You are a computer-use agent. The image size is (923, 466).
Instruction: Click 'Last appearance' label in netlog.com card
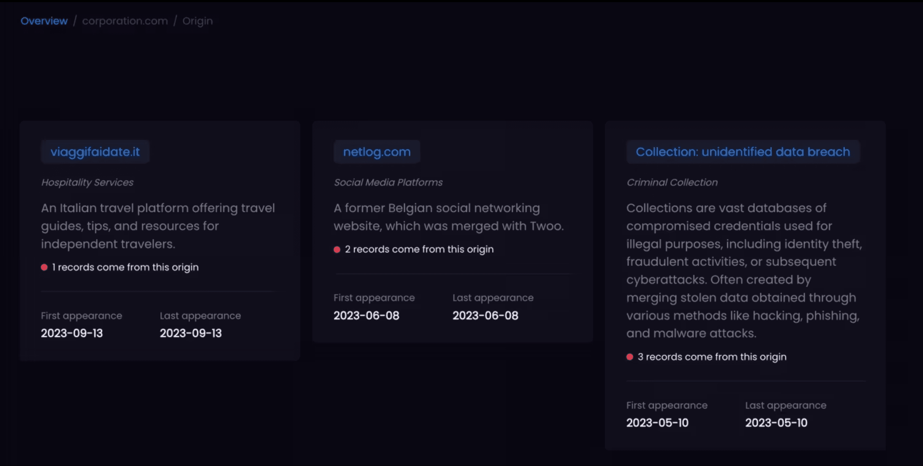[x=493, y=298]
